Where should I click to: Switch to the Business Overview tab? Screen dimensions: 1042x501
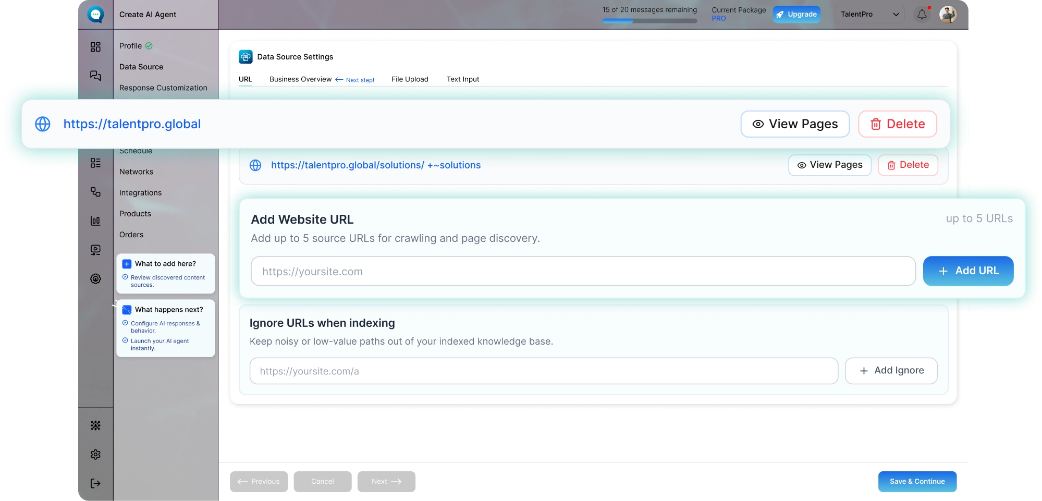(301, 79)
